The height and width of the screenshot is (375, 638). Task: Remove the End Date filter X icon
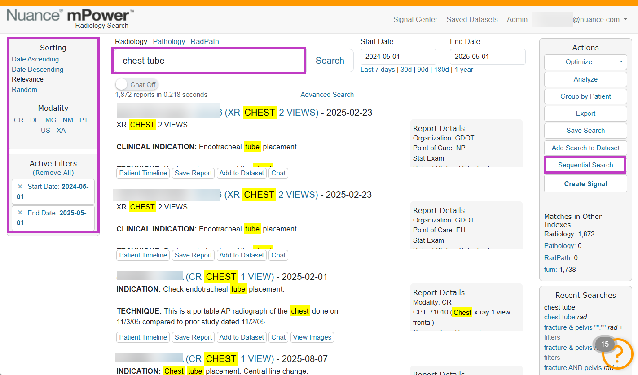point(20,213)
